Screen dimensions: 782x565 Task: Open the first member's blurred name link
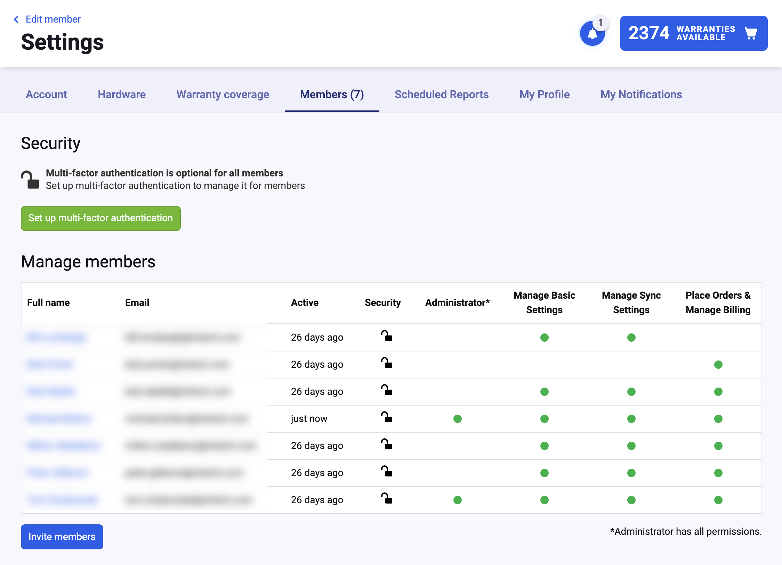57,338
